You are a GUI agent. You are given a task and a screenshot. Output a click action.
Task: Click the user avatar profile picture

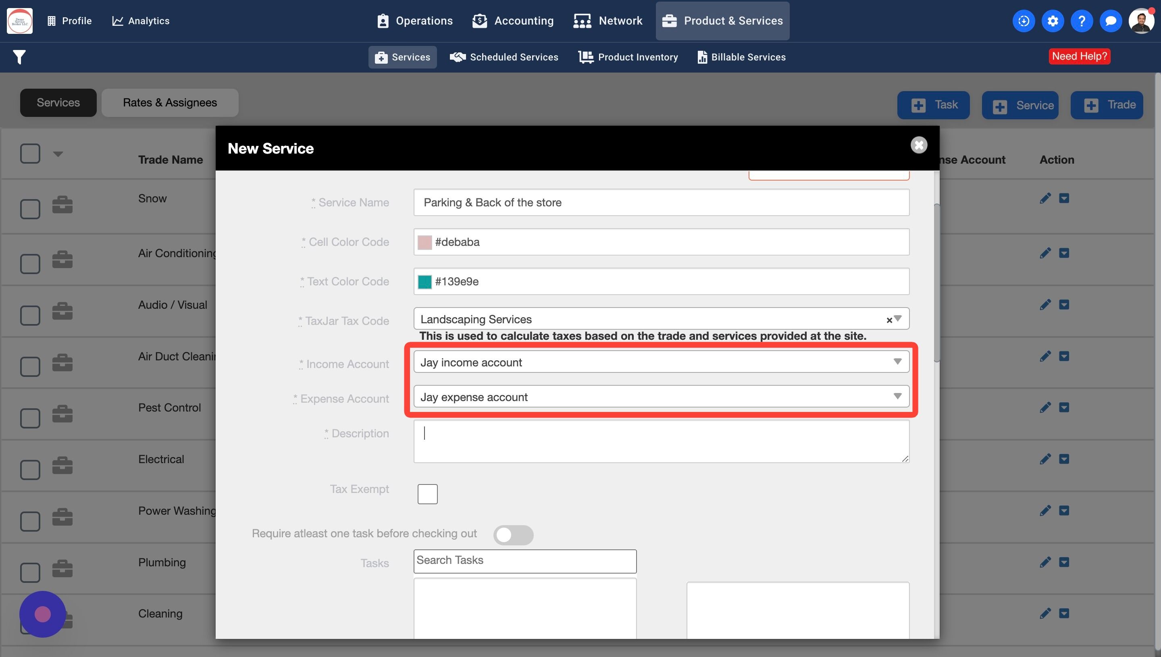click(1141, 21)
